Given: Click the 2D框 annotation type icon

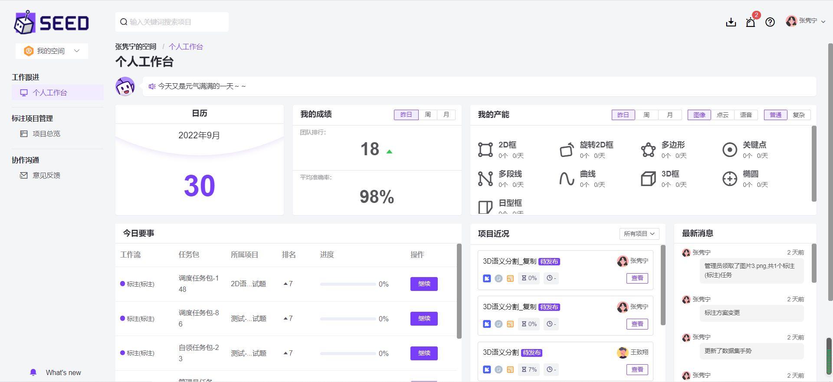Looking at the screenshot, I should (485, 150).
